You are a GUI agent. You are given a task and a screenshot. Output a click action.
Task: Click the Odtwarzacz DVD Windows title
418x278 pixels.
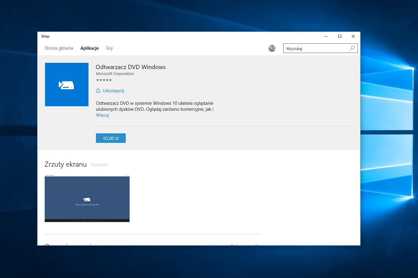coord(130,67)
